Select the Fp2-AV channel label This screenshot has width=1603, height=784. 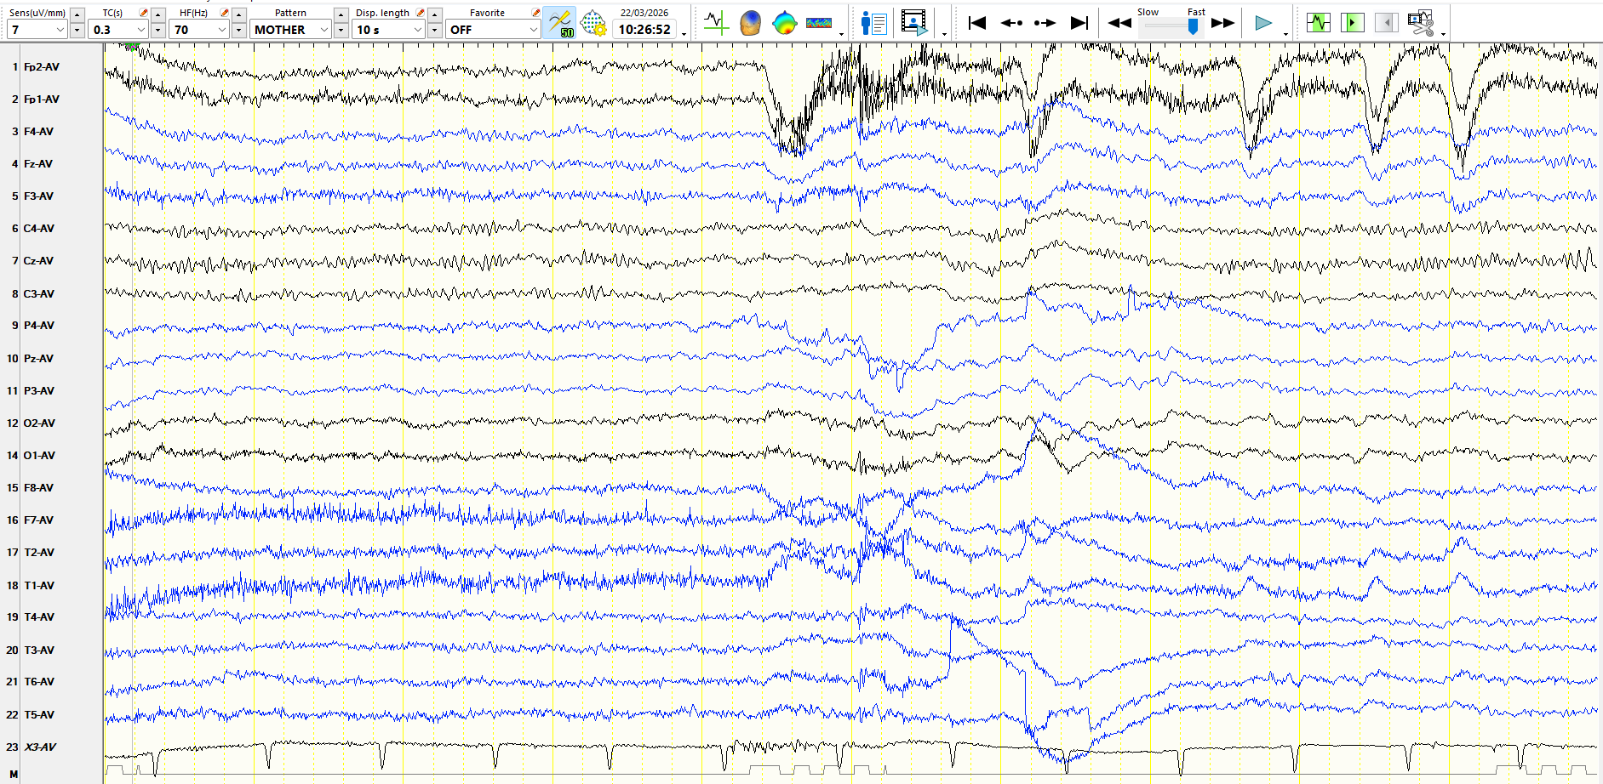point(42,66)
